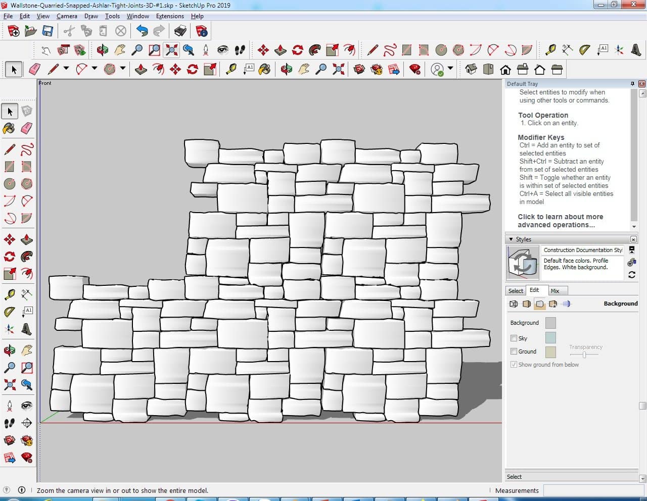Screen dimensions: 647x501
Task: Open the user account dropdown arrow
Action: tap(450, 69)
